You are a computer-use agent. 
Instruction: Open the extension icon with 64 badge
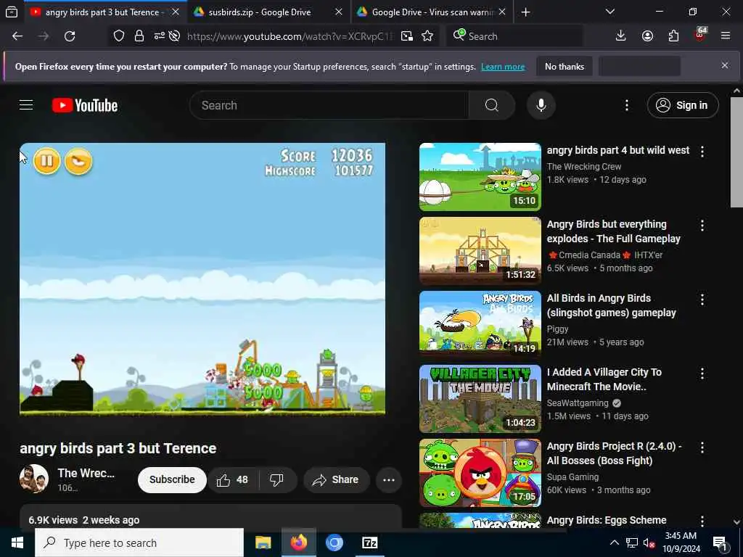[x=700, y=36]
